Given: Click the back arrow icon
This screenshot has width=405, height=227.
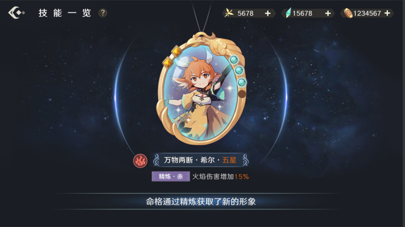Looking at the screenshot, I should pyautogui.click(x=16, y=12).
